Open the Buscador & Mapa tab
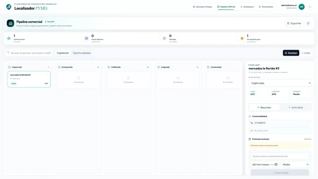This screenshot has width=318, height=179. (x=202, y=7)
